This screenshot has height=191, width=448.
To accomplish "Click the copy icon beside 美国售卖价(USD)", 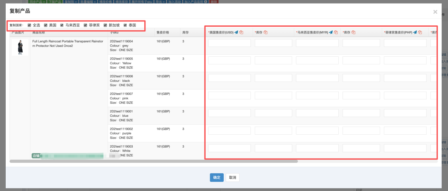I will [241, 32].
